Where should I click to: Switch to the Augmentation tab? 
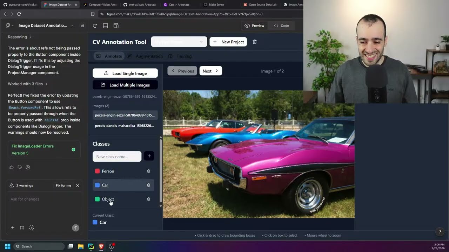[x=145, y=56]
